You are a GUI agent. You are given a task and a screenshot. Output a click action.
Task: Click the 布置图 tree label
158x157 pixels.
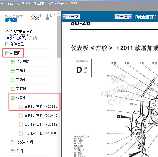point(15,53)
